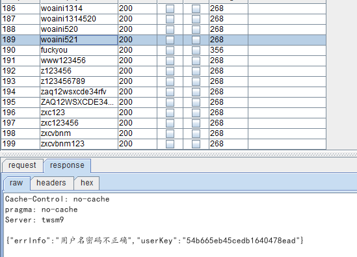Tick the second checkbox in row 190 fuckyou
Viewport: 357px width, 257px height.
tap(196, 50)
